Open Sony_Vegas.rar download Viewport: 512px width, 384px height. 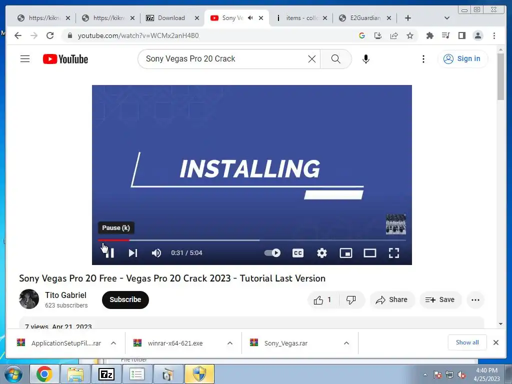point(285,343)
